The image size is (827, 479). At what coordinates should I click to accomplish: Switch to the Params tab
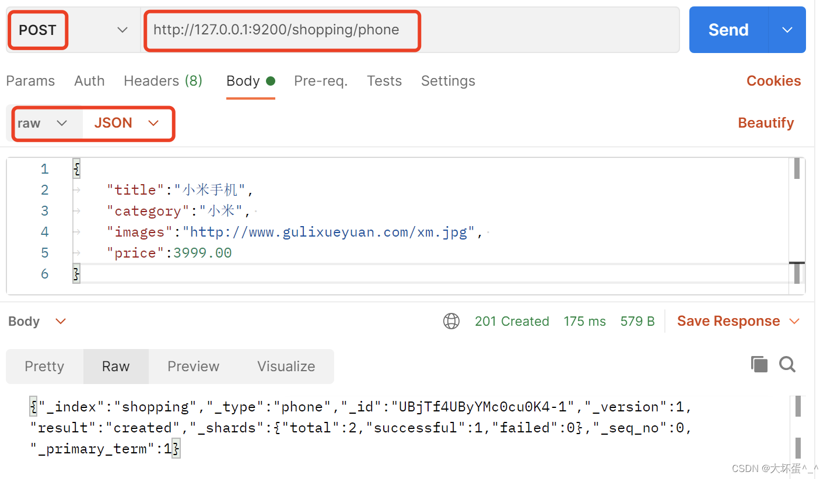[30, 81]
